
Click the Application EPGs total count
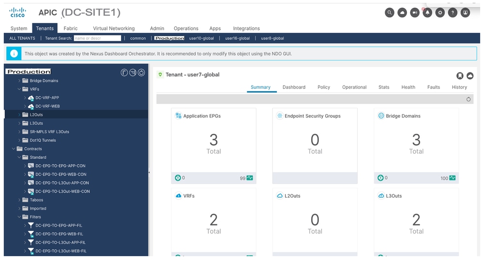pos(213,140)
